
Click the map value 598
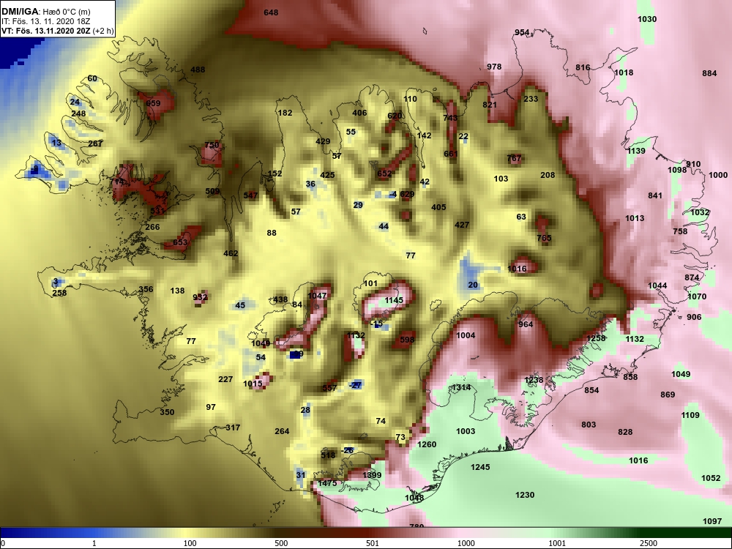[407, 340]
